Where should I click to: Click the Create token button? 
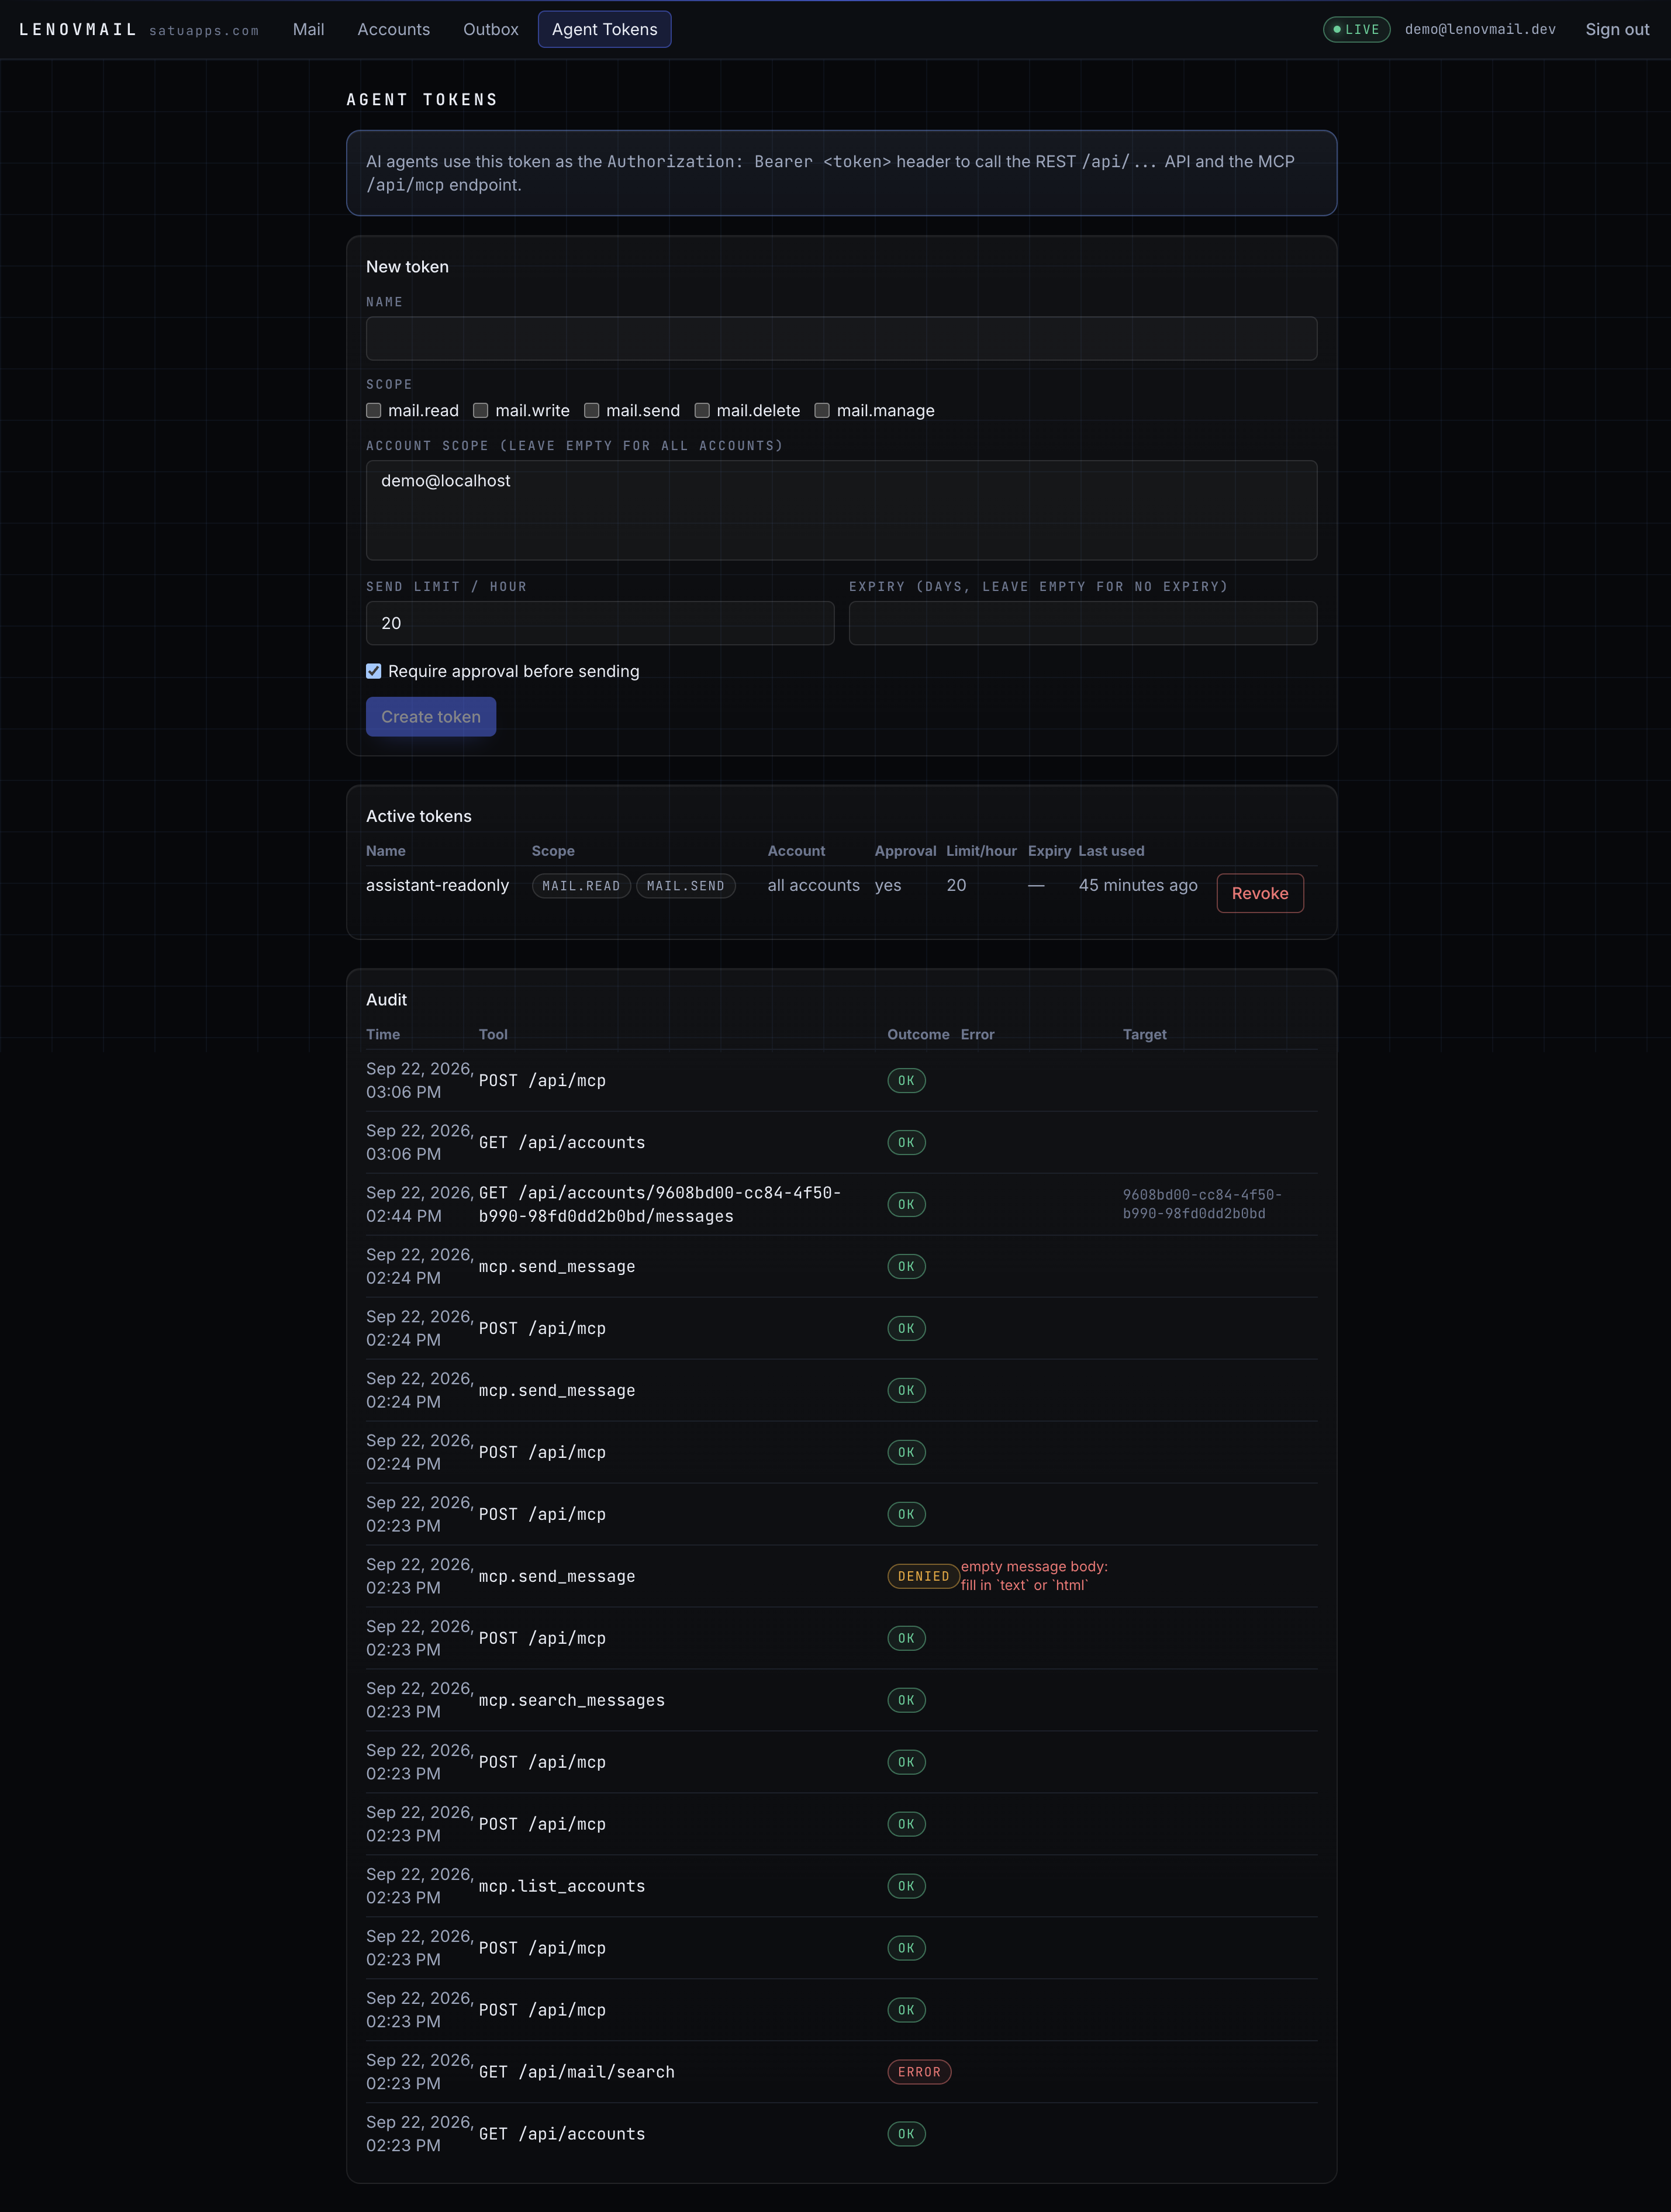pyautogui.click(x=431, y=716)
